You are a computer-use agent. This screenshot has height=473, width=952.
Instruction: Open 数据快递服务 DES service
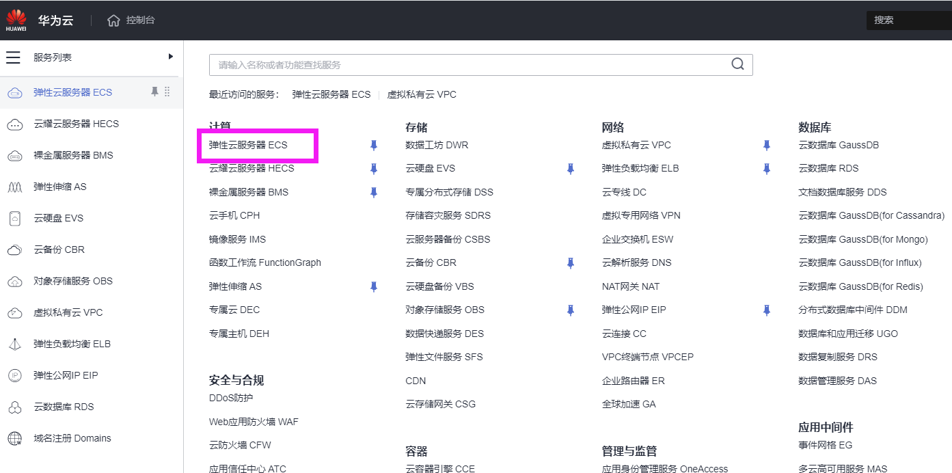click(444, 334)
